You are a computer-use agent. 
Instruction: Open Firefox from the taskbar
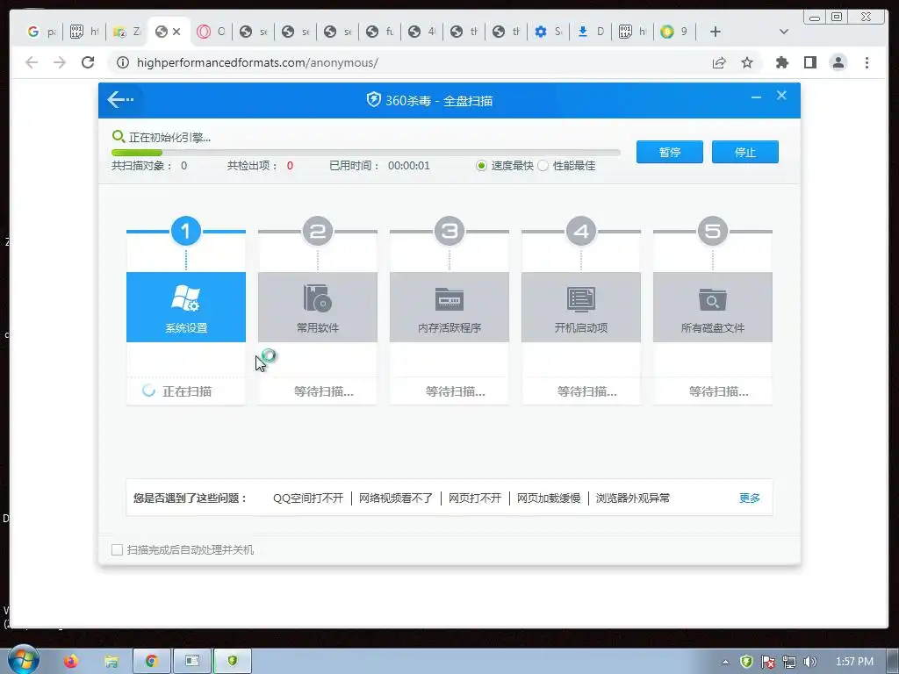click(70, 662)
